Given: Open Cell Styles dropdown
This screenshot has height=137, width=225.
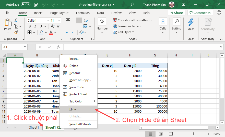Looking at the screenshot, I should (123, 32).
